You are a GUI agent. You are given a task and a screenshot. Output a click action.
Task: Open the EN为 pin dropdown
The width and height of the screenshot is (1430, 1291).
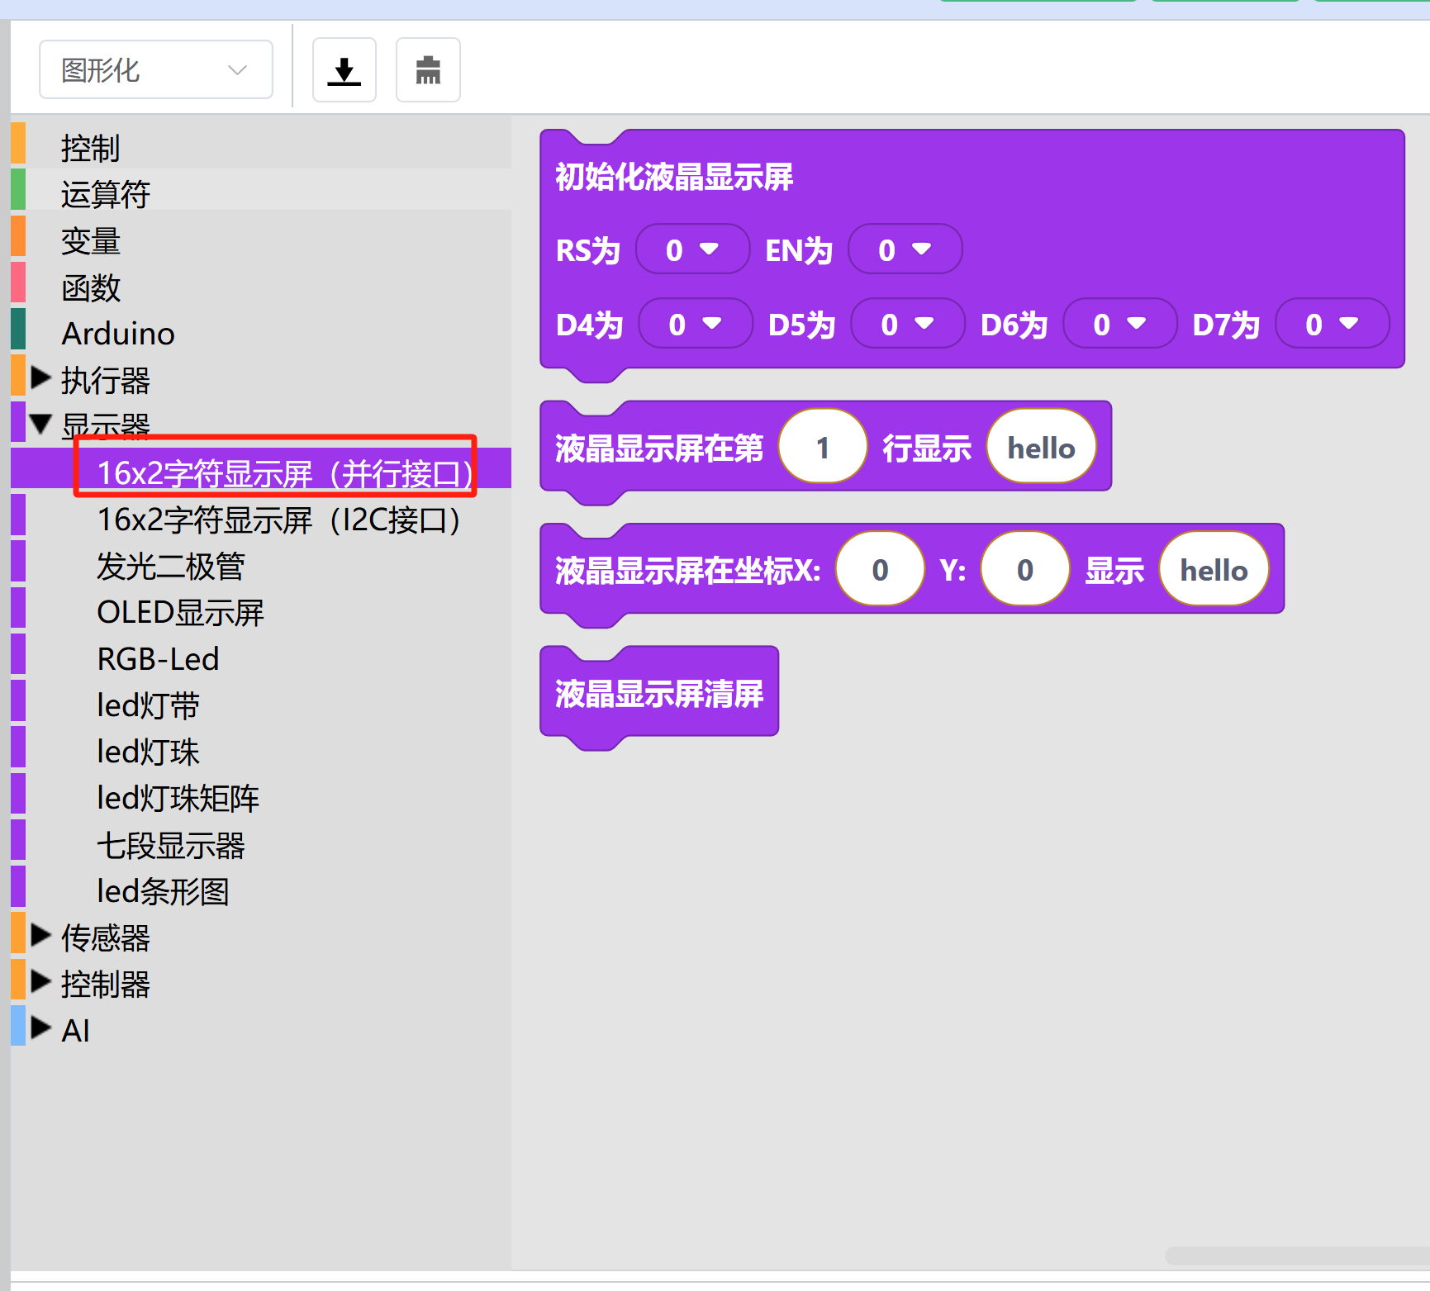click(904, 249)
